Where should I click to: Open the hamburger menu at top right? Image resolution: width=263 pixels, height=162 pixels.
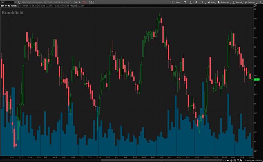point(260,2)
